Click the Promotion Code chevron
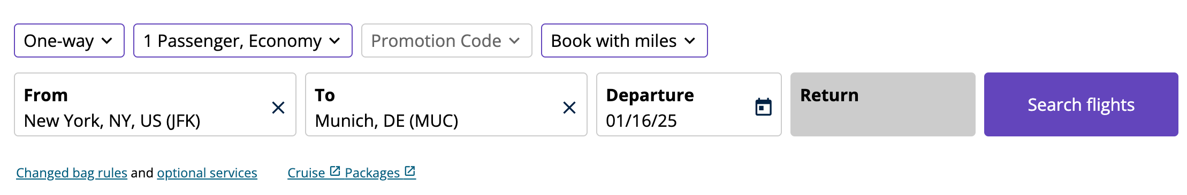Viewport: 1187px width, 195px height. pos(514,40)
